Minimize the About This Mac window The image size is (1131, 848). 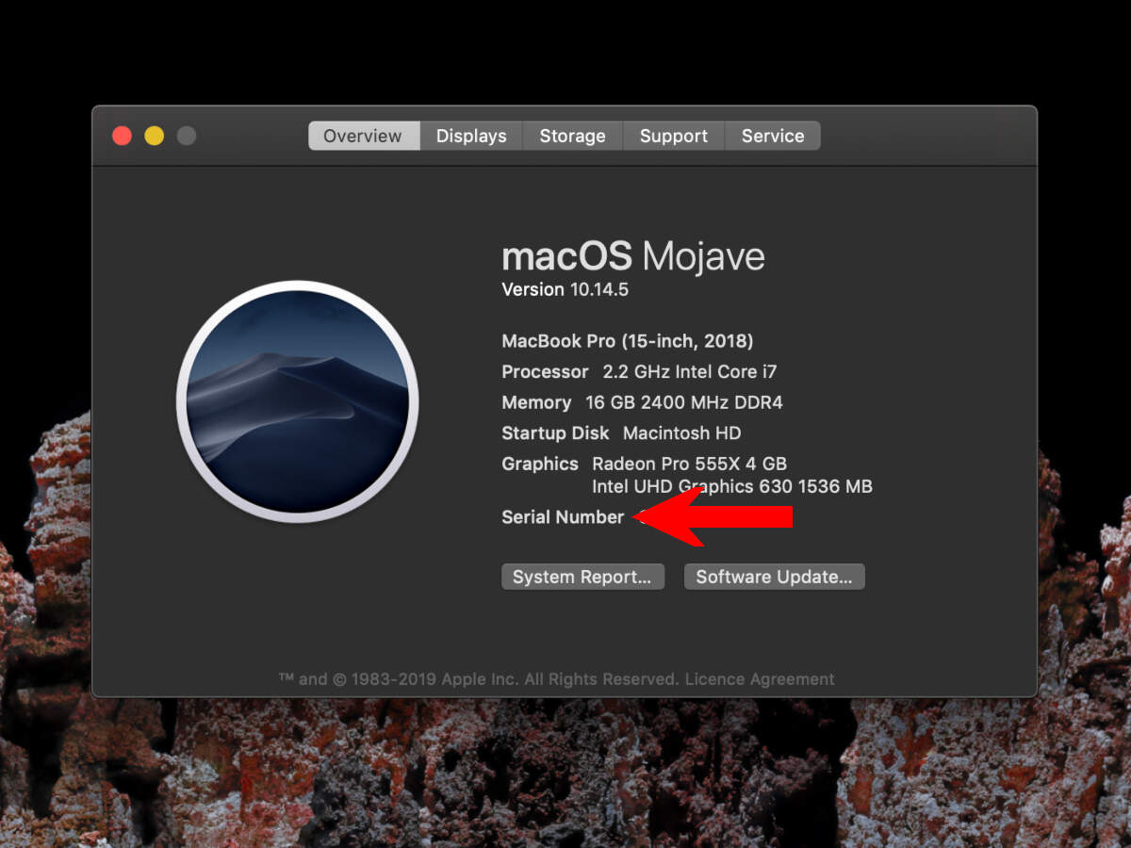(154, 136)
